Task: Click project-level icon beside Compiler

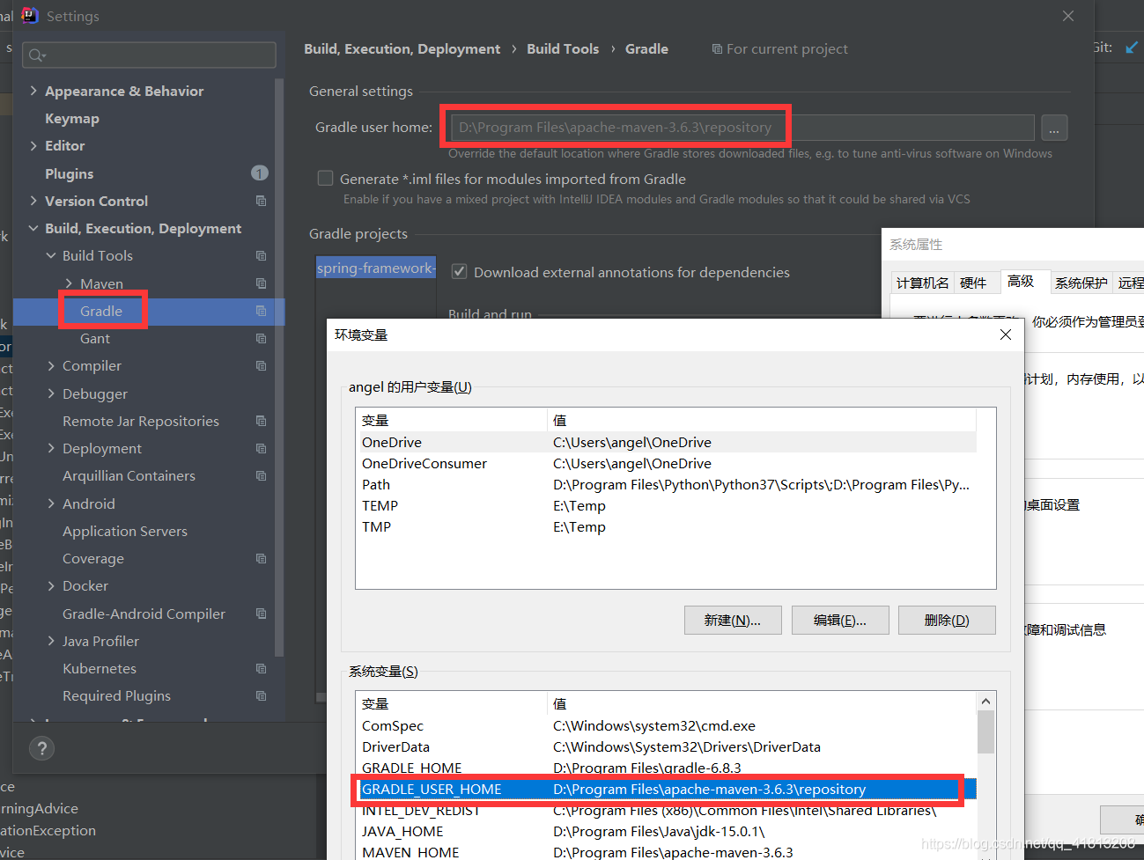Action: pyautogui.click(x=261, y=365)
